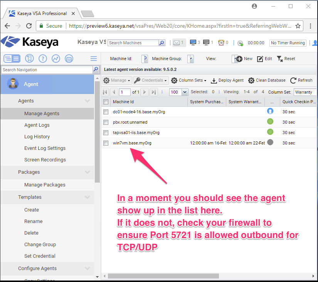
Task: Open the help question-mark icon
Action: point(42,59)
